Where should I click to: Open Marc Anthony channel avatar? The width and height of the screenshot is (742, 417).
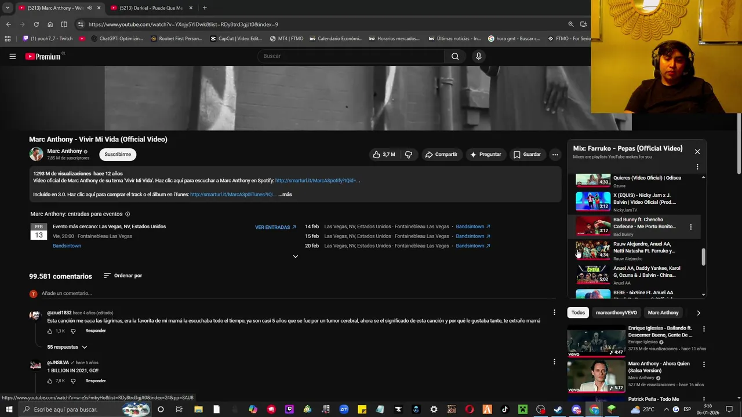[36, 154]
